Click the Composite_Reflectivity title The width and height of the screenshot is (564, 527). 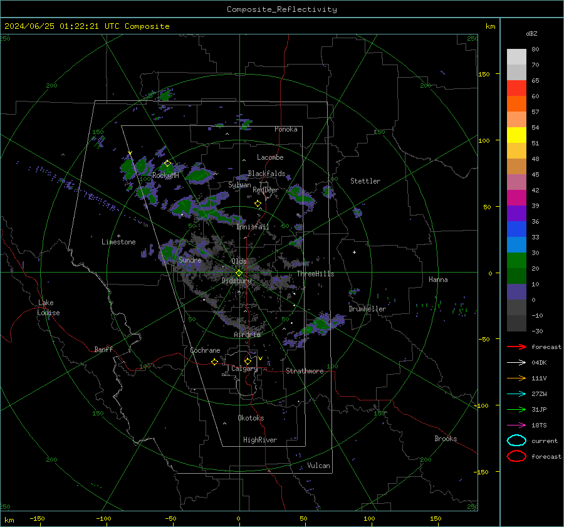click(281, 9)
